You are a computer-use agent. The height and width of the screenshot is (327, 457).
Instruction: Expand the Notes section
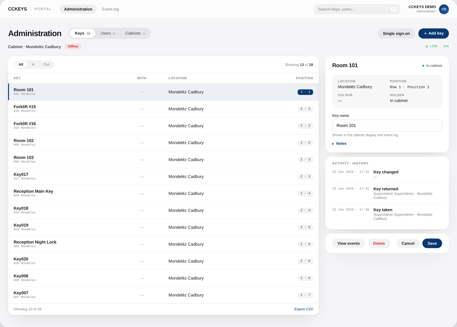(x=339, y=144)
